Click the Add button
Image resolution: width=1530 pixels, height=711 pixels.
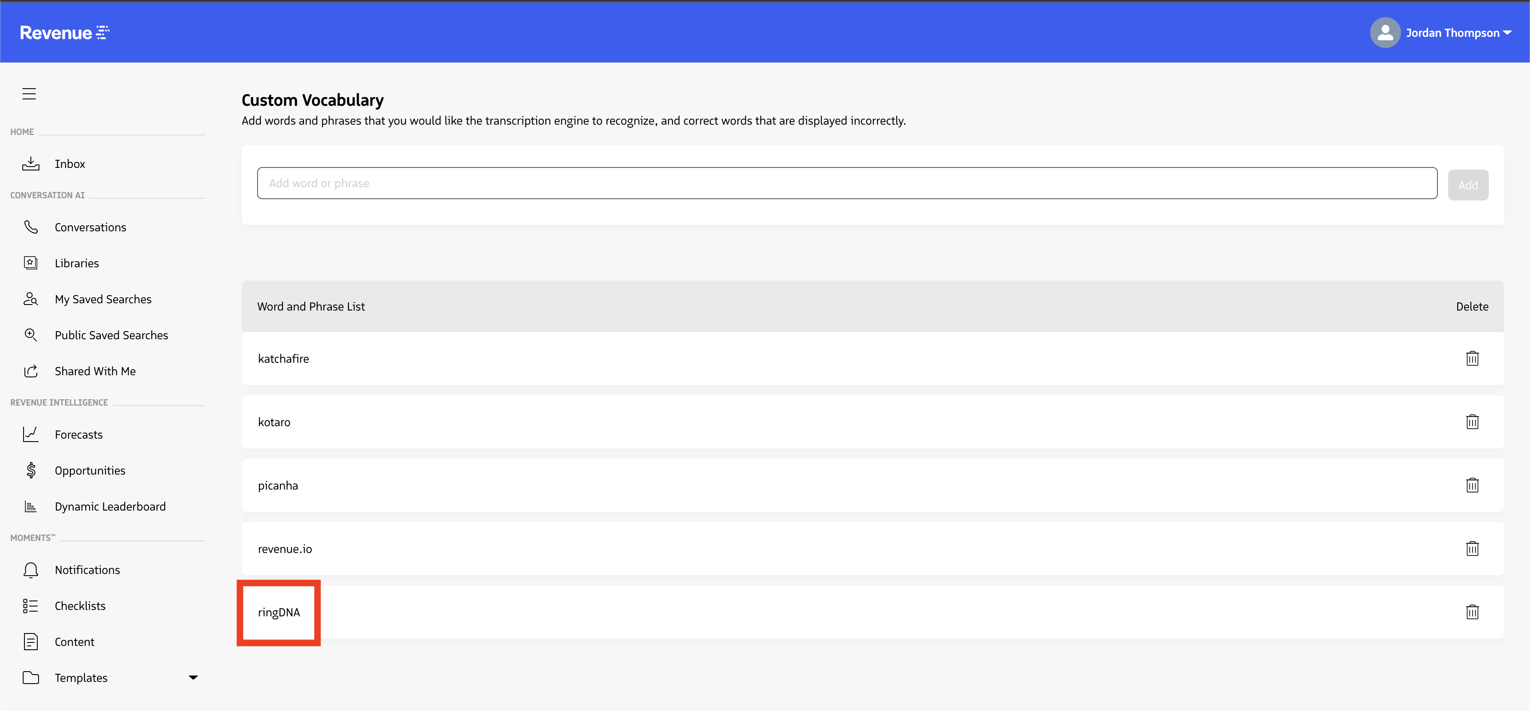(x=1467, y=185)
